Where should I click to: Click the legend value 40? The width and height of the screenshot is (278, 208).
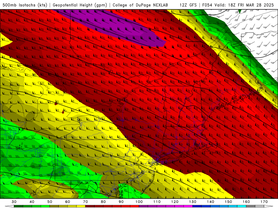pos(32,202)
